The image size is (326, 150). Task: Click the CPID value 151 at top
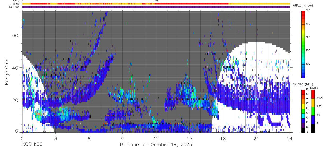click(156, 1)
